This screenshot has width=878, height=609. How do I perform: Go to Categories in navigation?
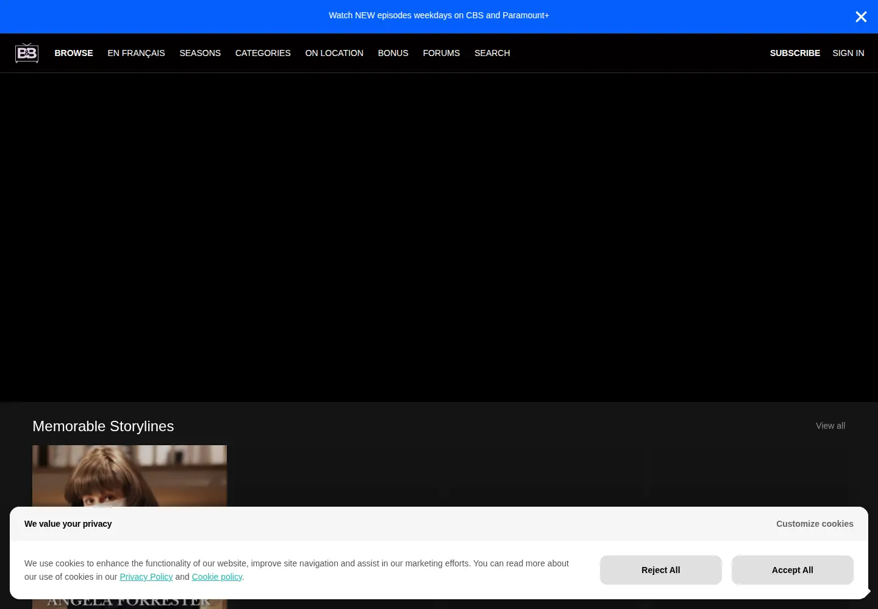263,53
